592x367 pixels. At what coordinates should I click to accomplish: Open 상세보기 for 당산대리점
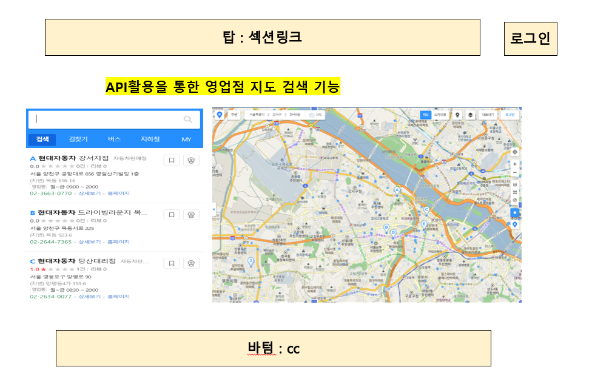90,297
